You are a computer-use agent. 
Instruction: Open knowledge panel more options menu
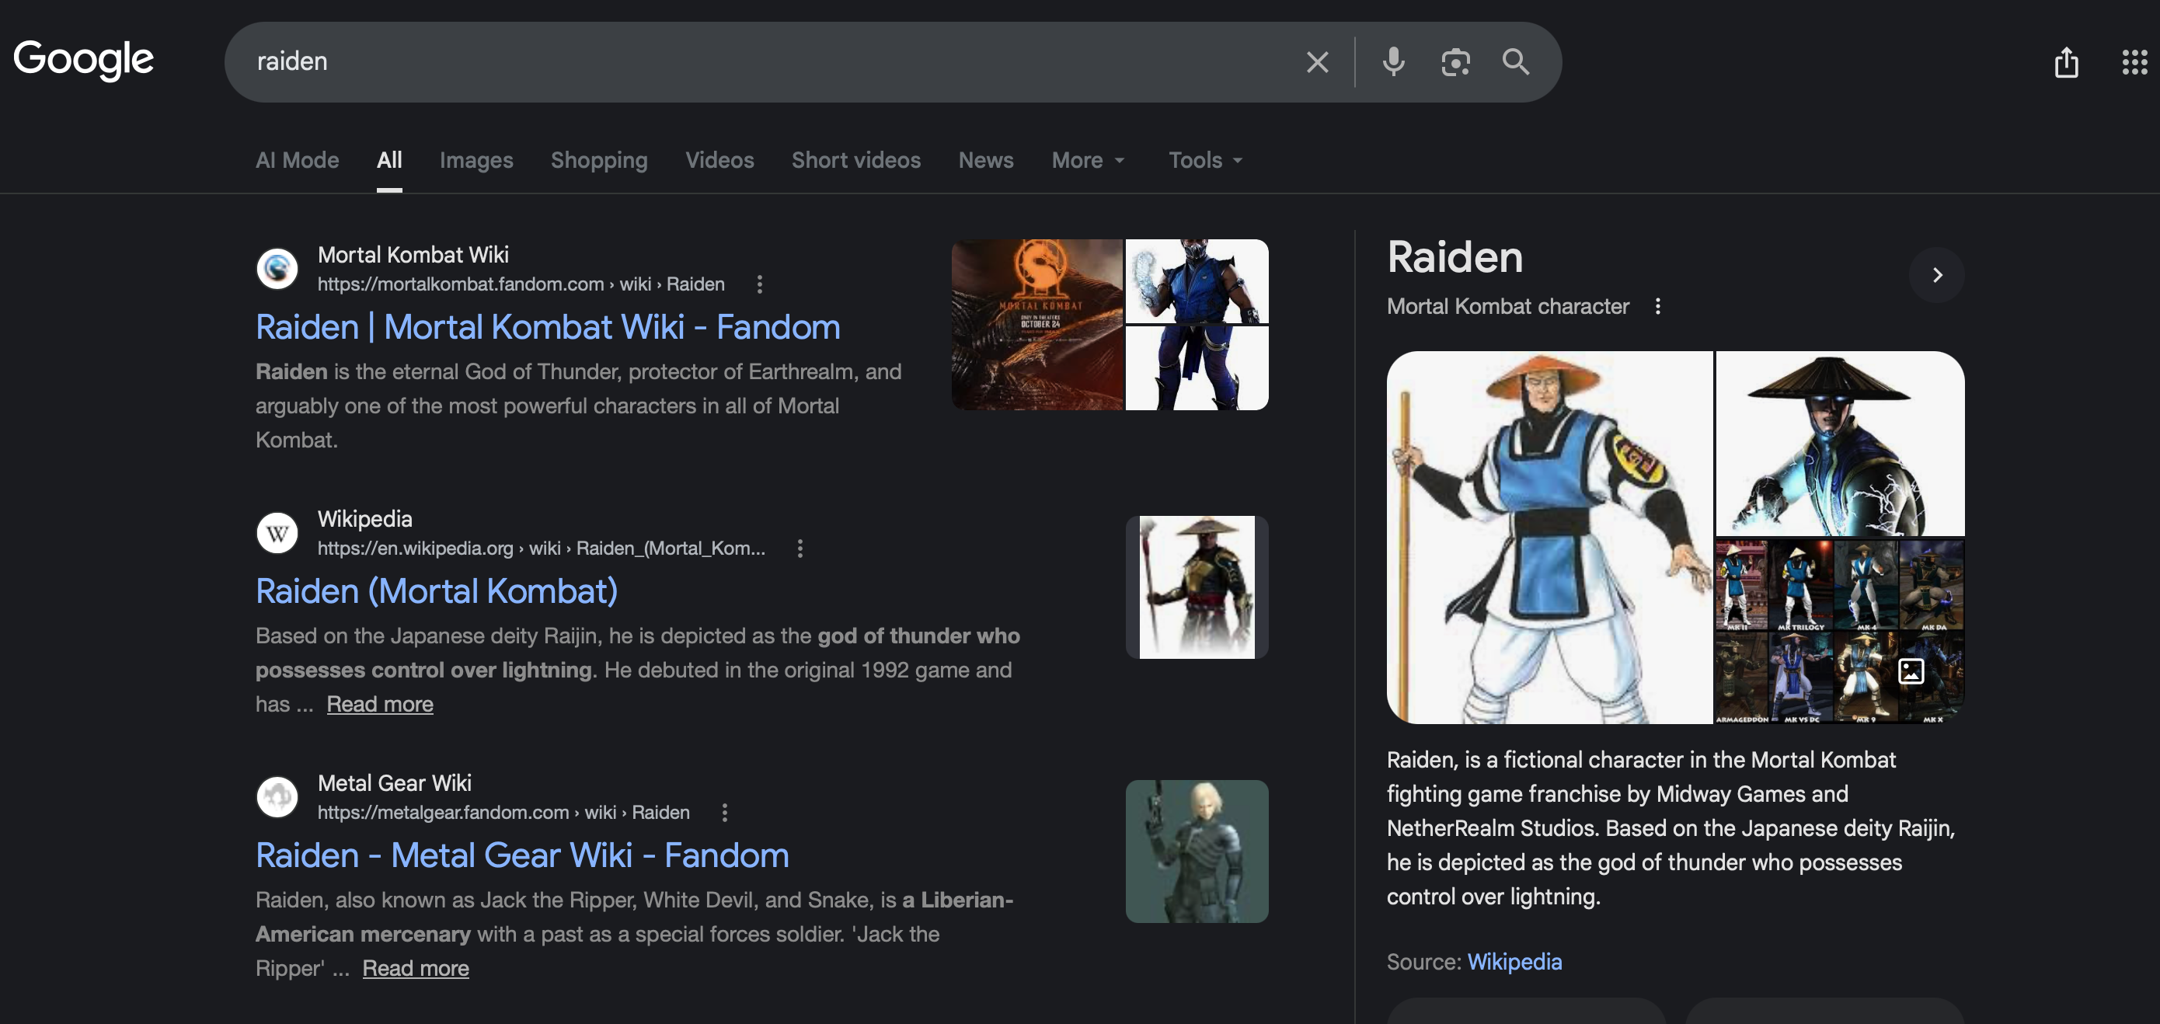[x=1658, y=306]
